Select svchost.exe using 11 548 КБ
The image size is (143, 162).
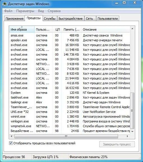[70, 50]
